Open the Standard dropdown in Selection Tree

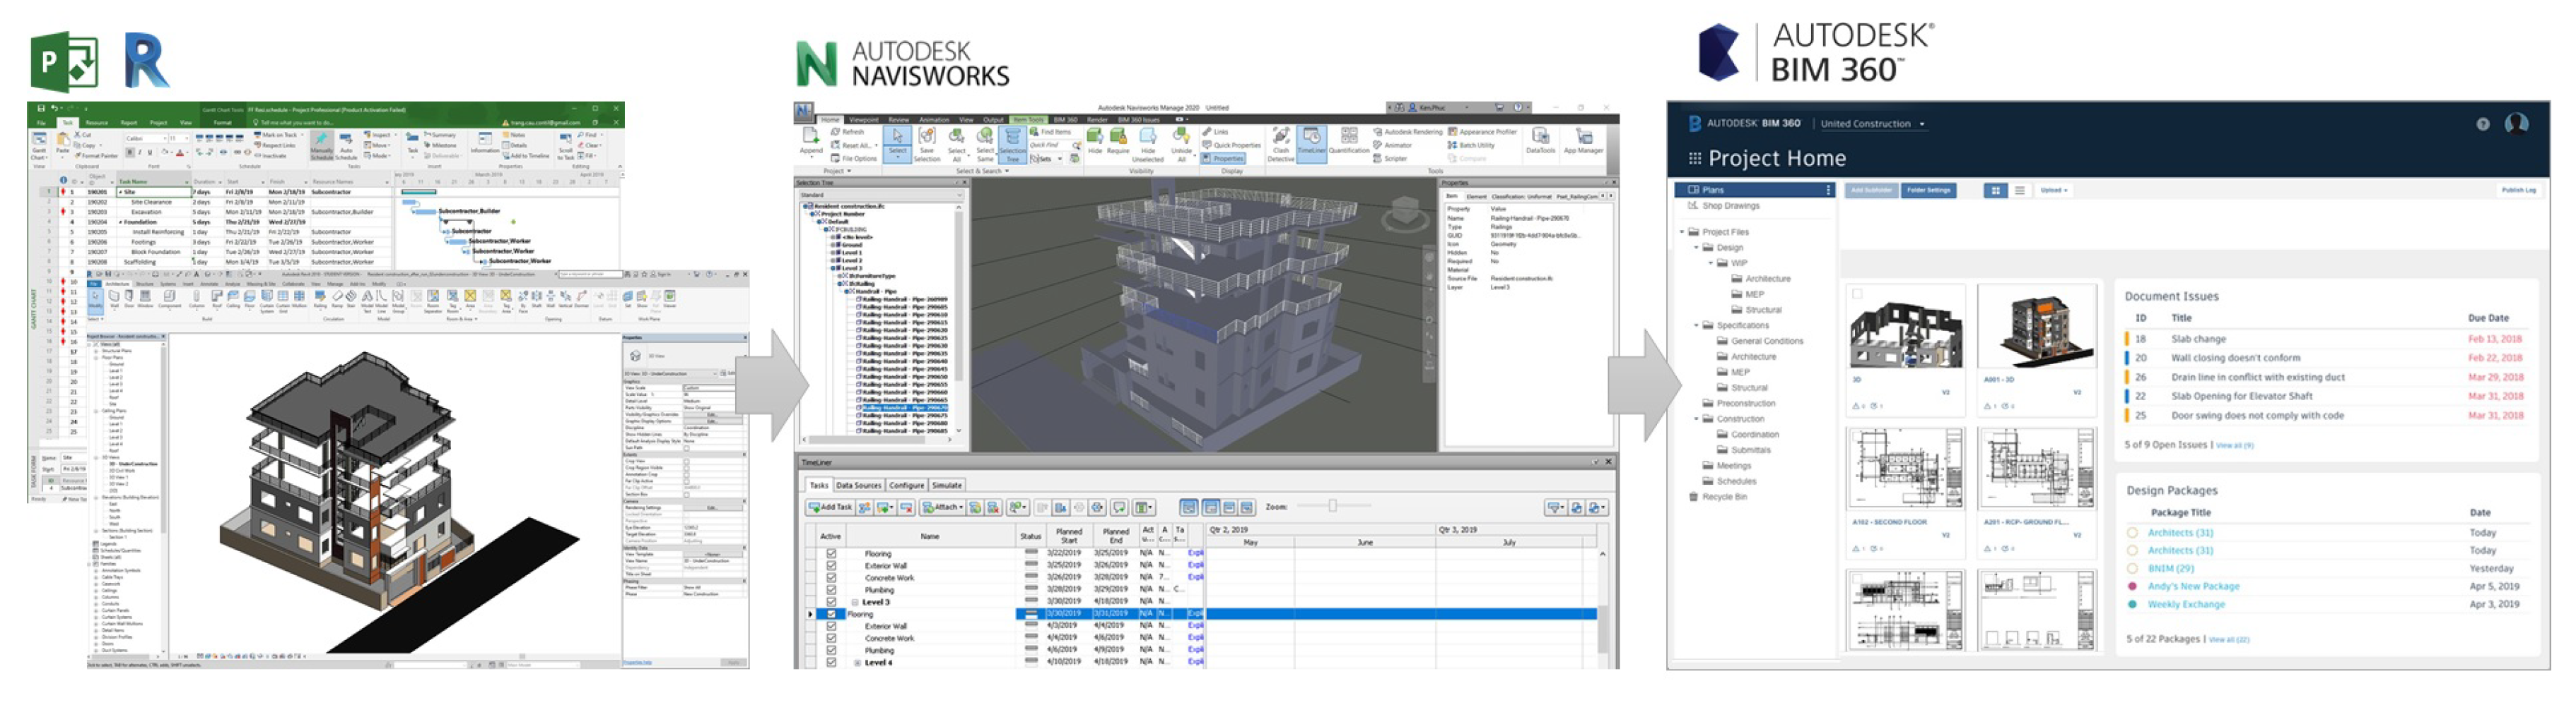(x=881, y=195)
